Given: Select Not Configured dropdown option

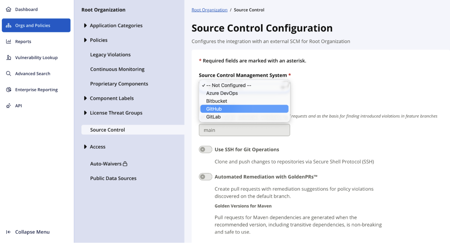Looking at the screenshot, I should click(244, 85).
